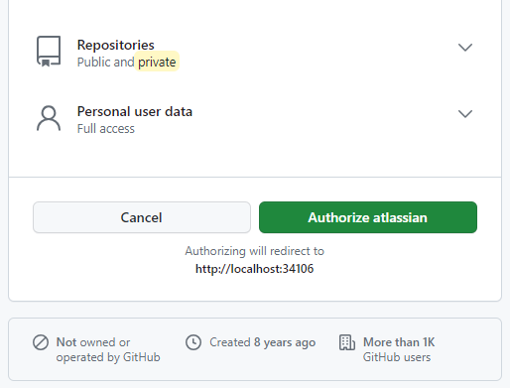
Task: Click the GitHub users line
Action: tap(397, 357)
